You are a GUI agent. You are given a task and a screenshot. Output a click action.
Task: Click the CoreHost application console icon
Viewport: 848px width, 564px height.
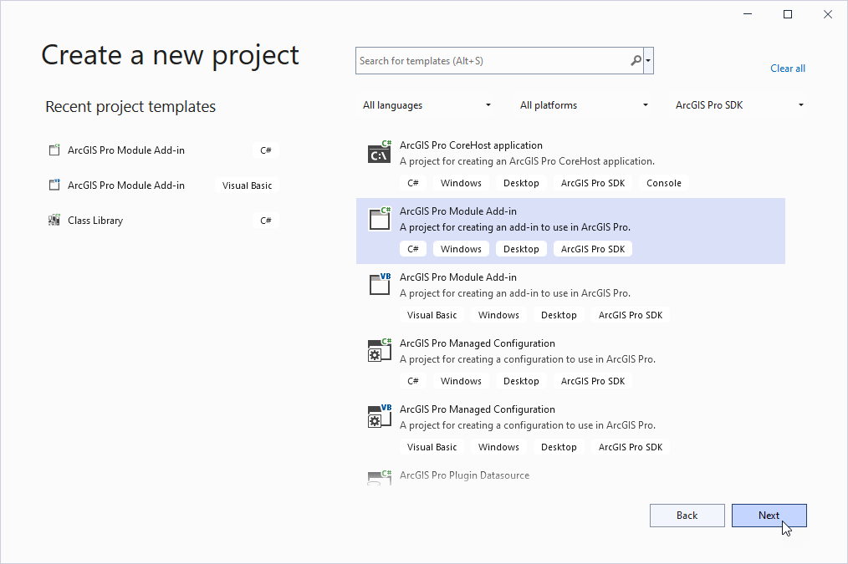point(380,153)
